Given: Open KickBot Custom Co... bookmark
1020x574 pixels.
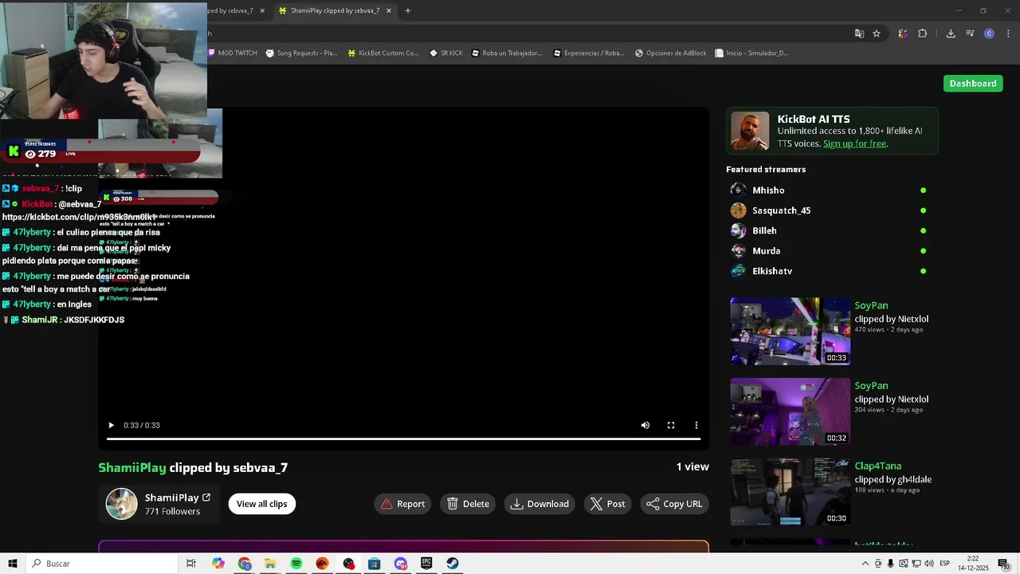Looking at the screenshot, I should [383, 53].
